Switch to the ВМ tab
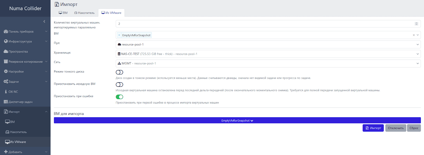The width and height of the screenshot is (424, 155). pos(63,13)
